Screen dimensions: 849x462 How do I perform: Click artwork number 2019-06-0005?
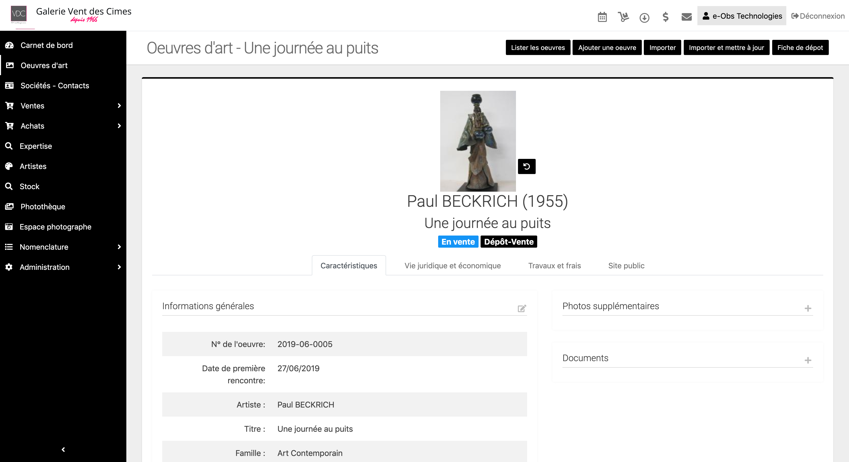tap(305, 344)
